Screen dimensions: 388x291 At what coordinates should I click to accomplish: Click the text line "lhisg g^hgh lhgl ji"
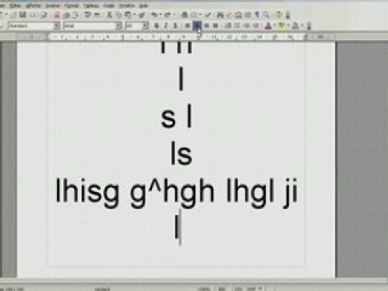176,193
